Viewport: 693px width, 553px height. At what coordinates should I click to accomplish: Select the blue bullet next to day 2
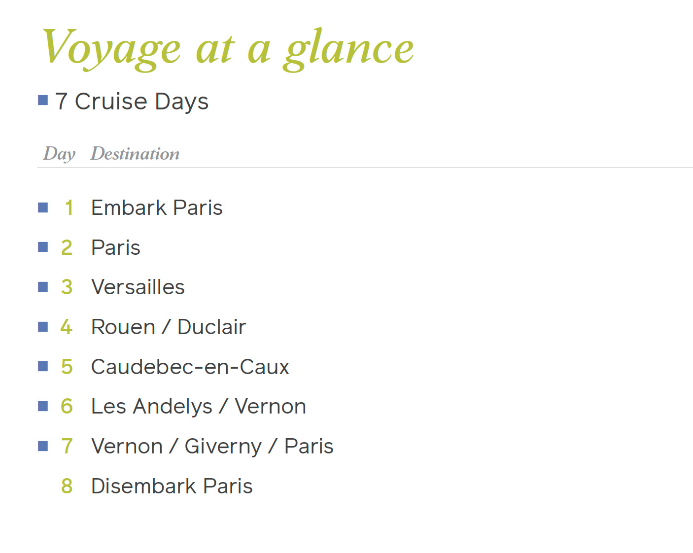[43, 247]
